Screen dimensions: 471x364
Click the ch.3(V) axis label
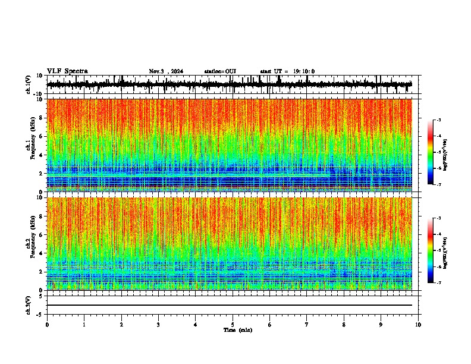(29, 305)
